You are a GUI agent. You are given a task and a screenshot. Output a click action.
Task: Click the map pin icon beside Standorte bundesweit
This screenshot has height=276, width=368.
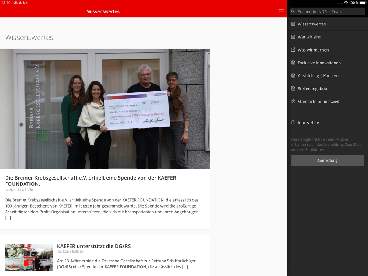click(x=293, y=101)
